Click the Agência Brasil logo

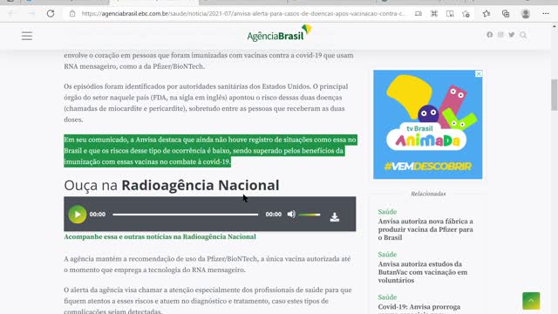point(279,33)
